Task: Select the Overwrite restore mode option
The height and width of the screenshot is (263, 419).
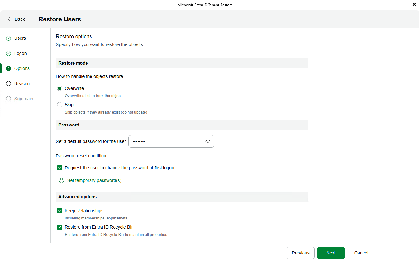Action: (x=60, y=88)
